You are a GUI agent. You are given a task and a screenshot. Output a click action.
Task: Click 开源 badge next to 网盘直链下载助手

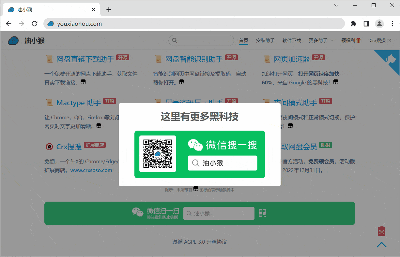pos(123,57)
